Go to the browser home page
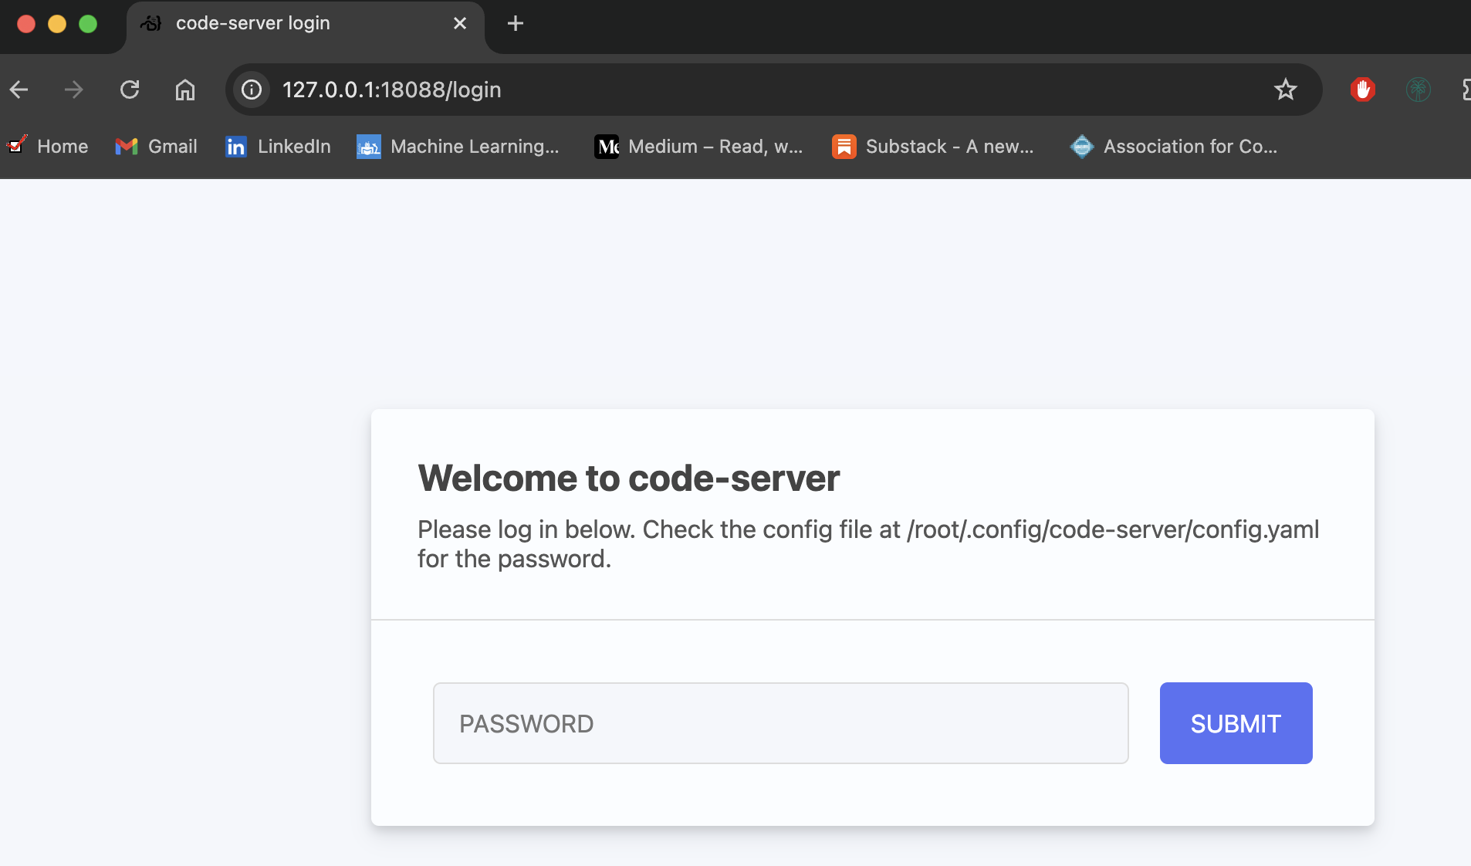The image size is (1471, 866). pos(185,90)
